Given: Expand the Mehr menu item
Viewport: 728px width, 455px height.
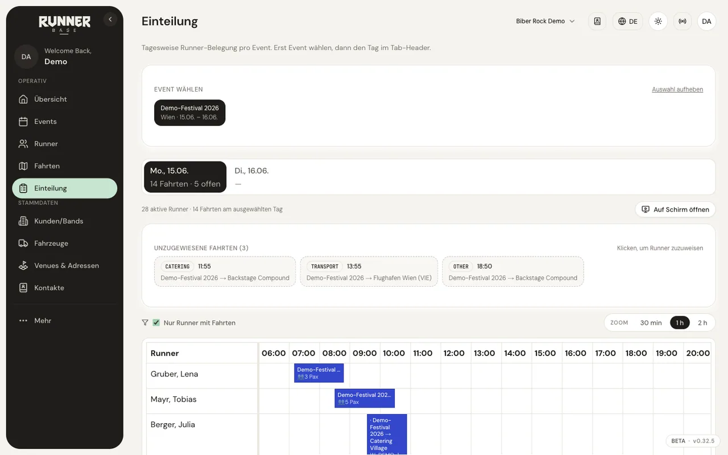Looking at the screenshot, I should point(65,321).
